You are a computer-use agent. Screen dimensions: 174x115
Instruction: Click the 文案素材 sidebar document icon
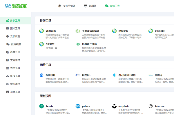click(8, 60)
